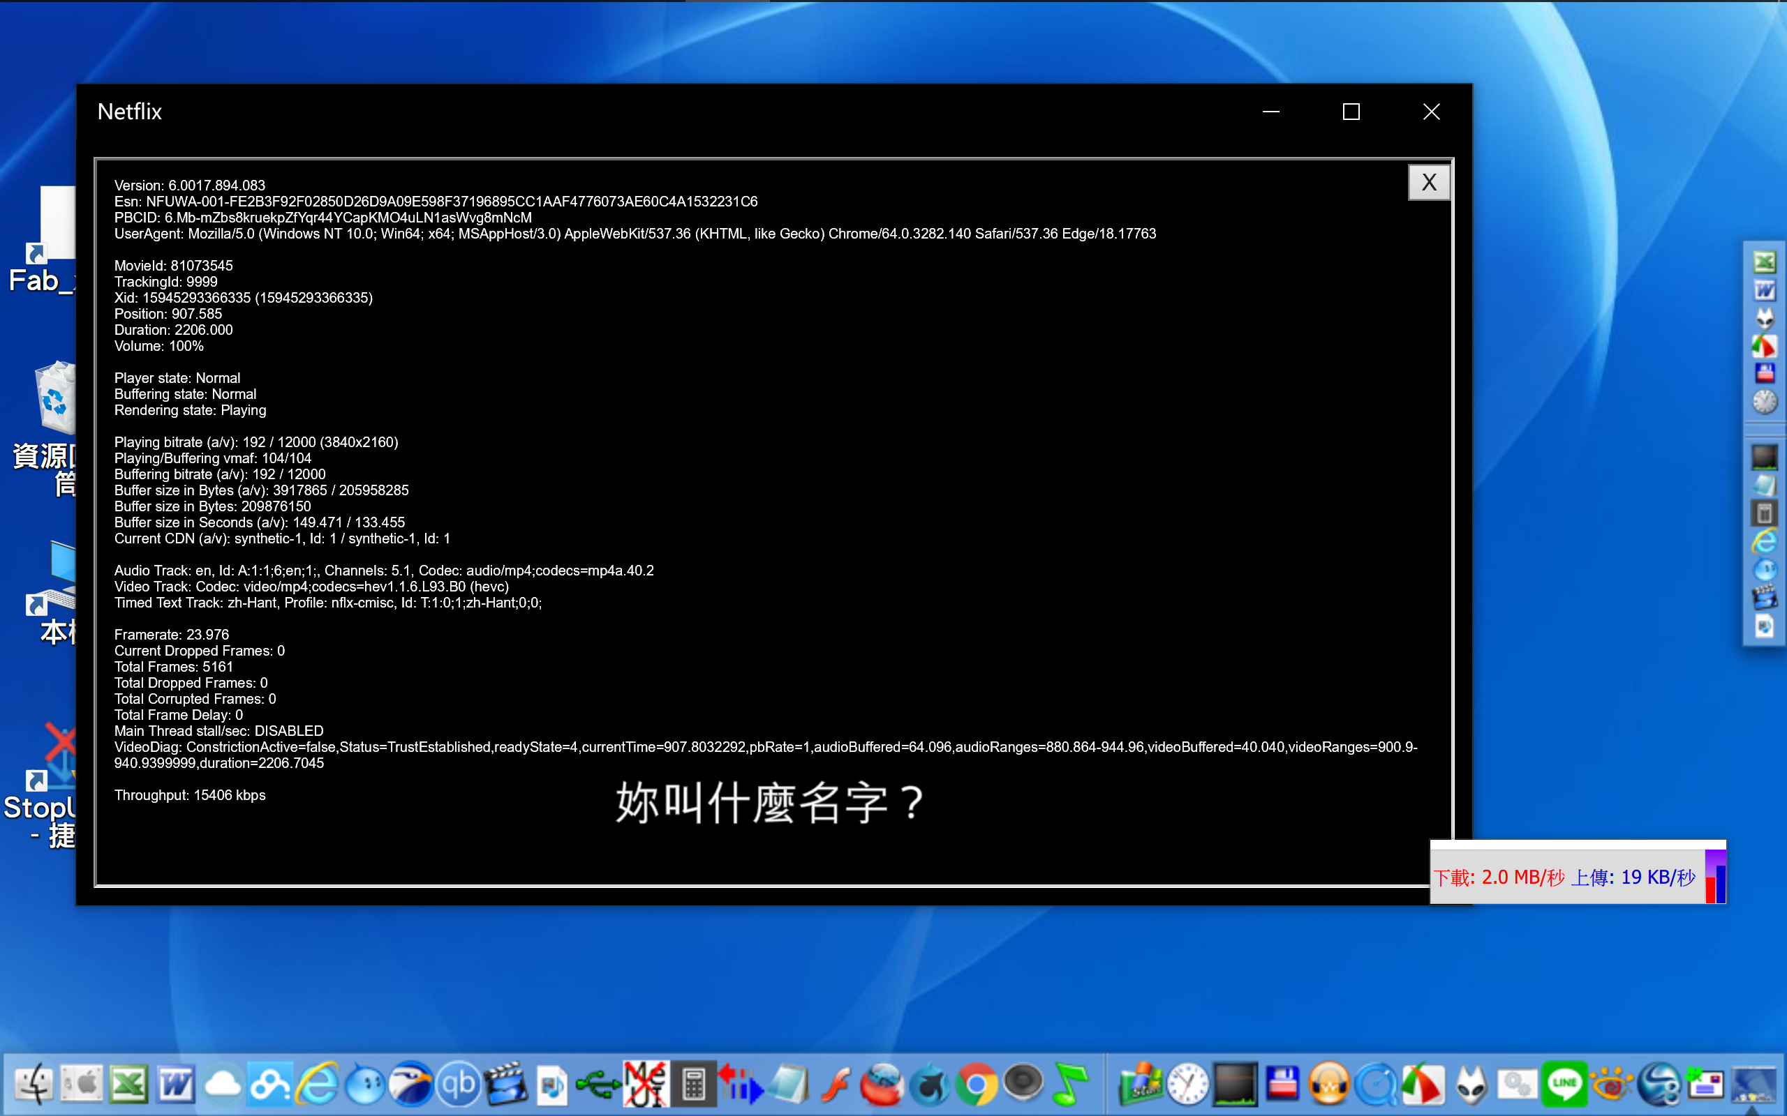The height and width of the screenshot is (1116, 1787).
Task: Launch qBittorrent from the dock
Action: click(458, 1084)
